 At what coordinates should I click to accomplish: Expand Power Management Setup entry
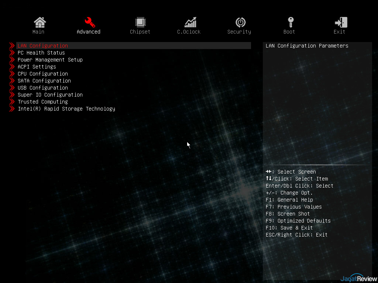tap(50, 60)
